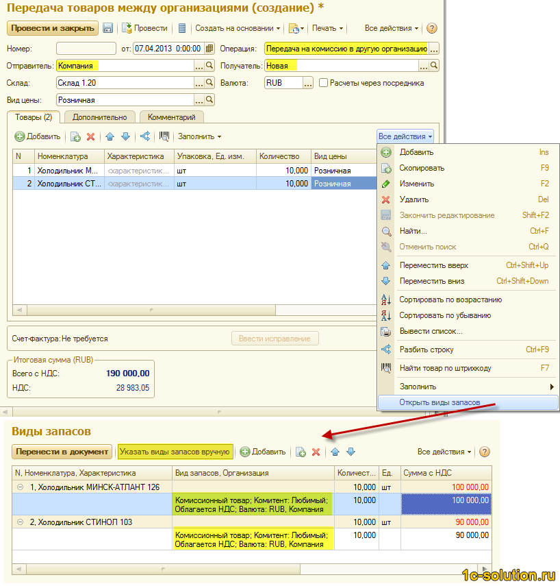Click the Перенести в документ button
This screenshot has height=586, width=560.
[x=62, y=452]
